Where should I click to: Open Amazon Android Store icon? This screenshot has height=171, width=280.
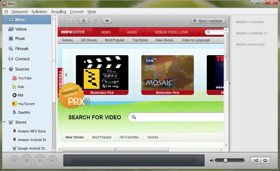tap(15, 140)
